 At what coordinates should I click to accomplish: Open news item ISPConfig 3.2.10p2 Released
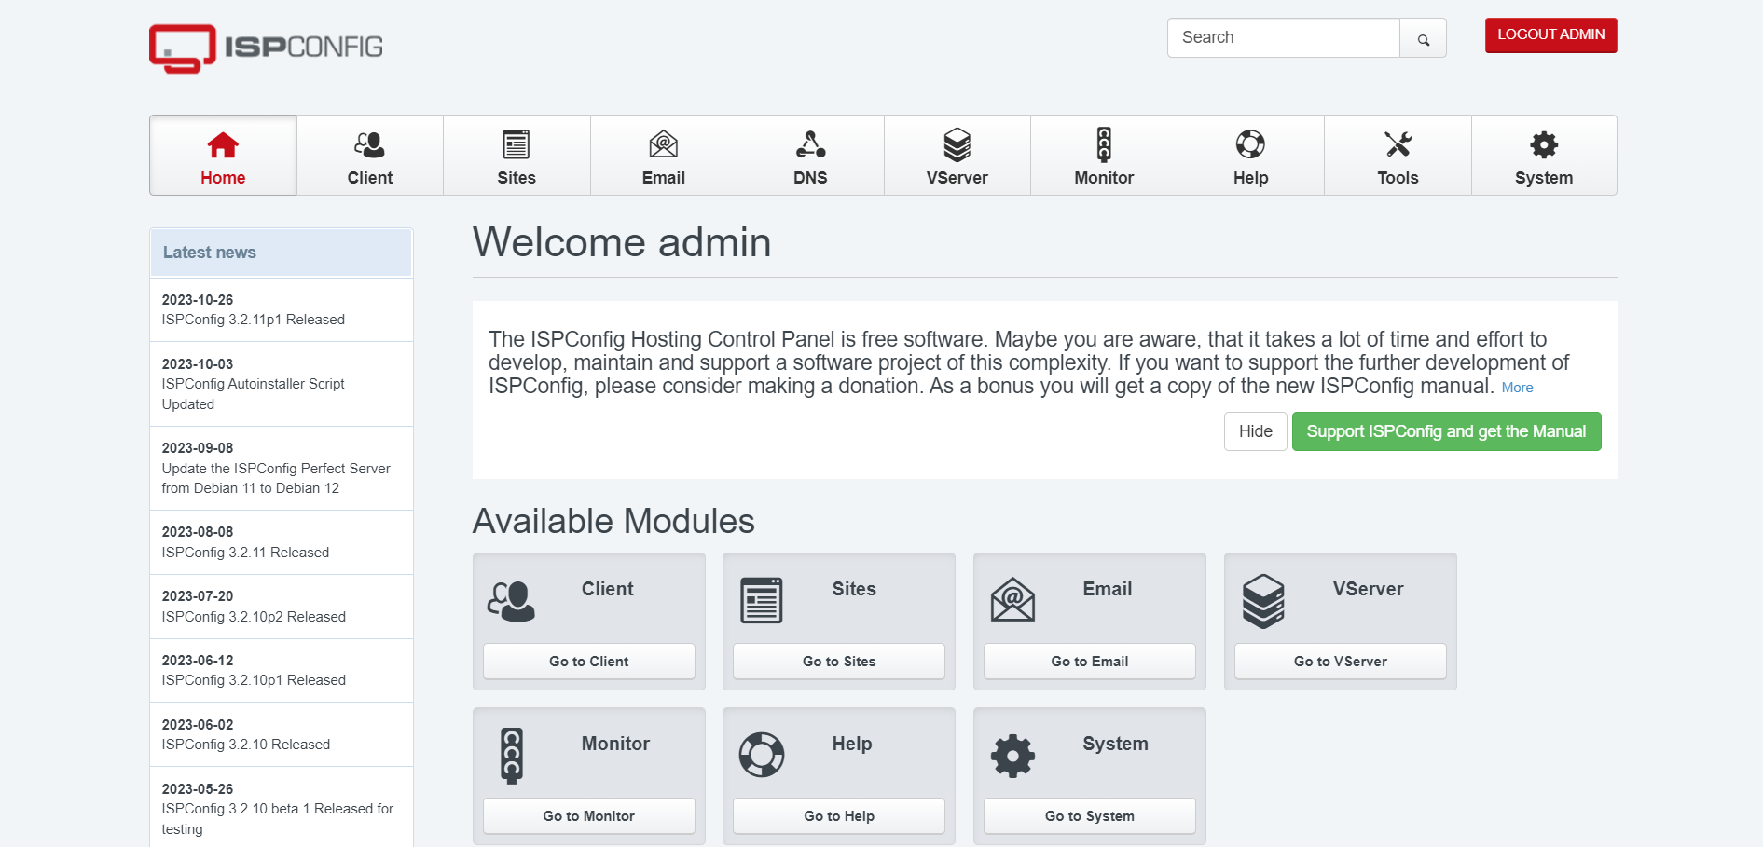click(282, 607)
